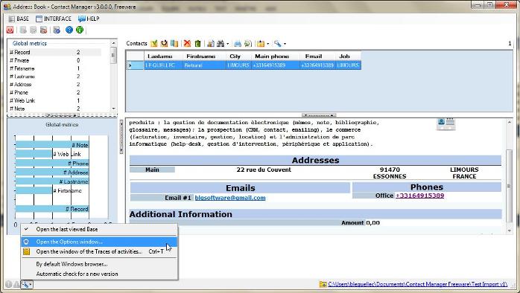This screenshot has width=520, height=293.
Task: Open the BASE menu
Action: (19, 19)
